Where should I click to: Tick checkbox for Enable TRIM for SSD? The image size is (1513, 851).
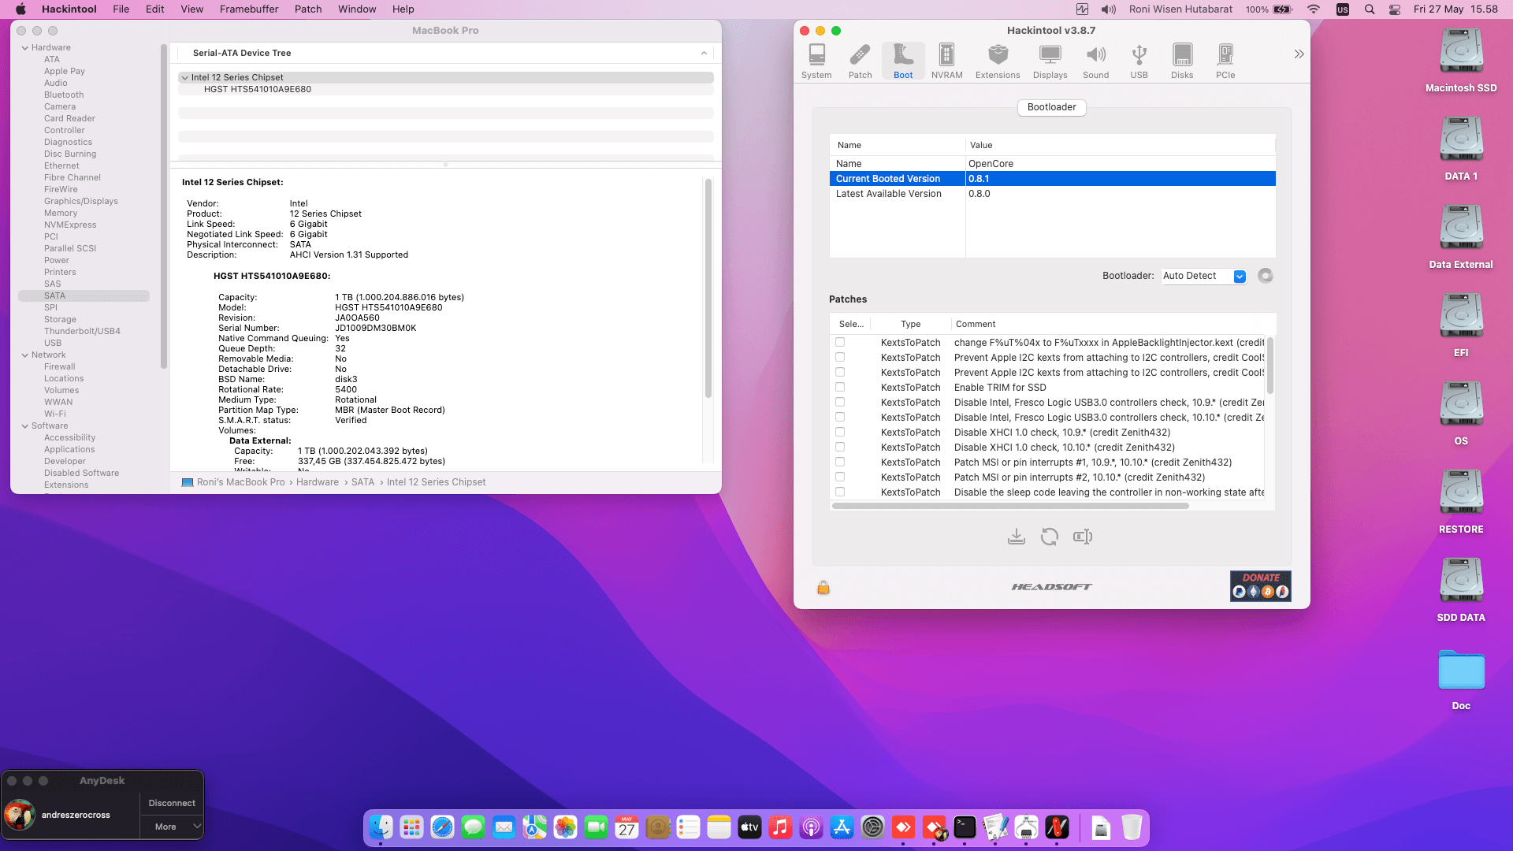click(840, 388)
